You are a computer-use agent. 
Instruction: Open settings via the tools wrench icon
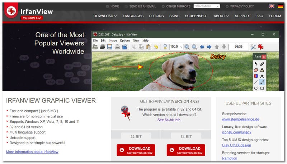[x=253, y=47]
